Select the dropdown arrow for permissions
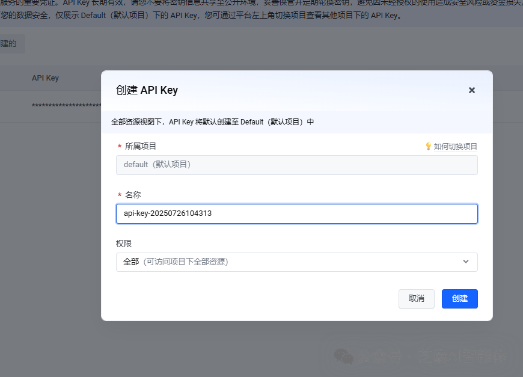 coord(466,262)
